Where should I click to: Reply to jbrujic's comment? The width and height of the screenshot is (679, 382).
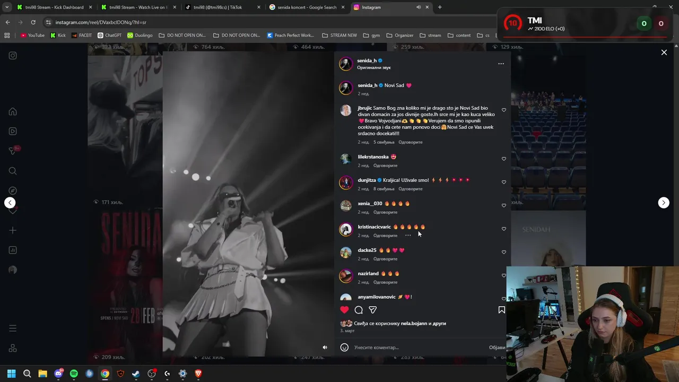click(411, 142)
